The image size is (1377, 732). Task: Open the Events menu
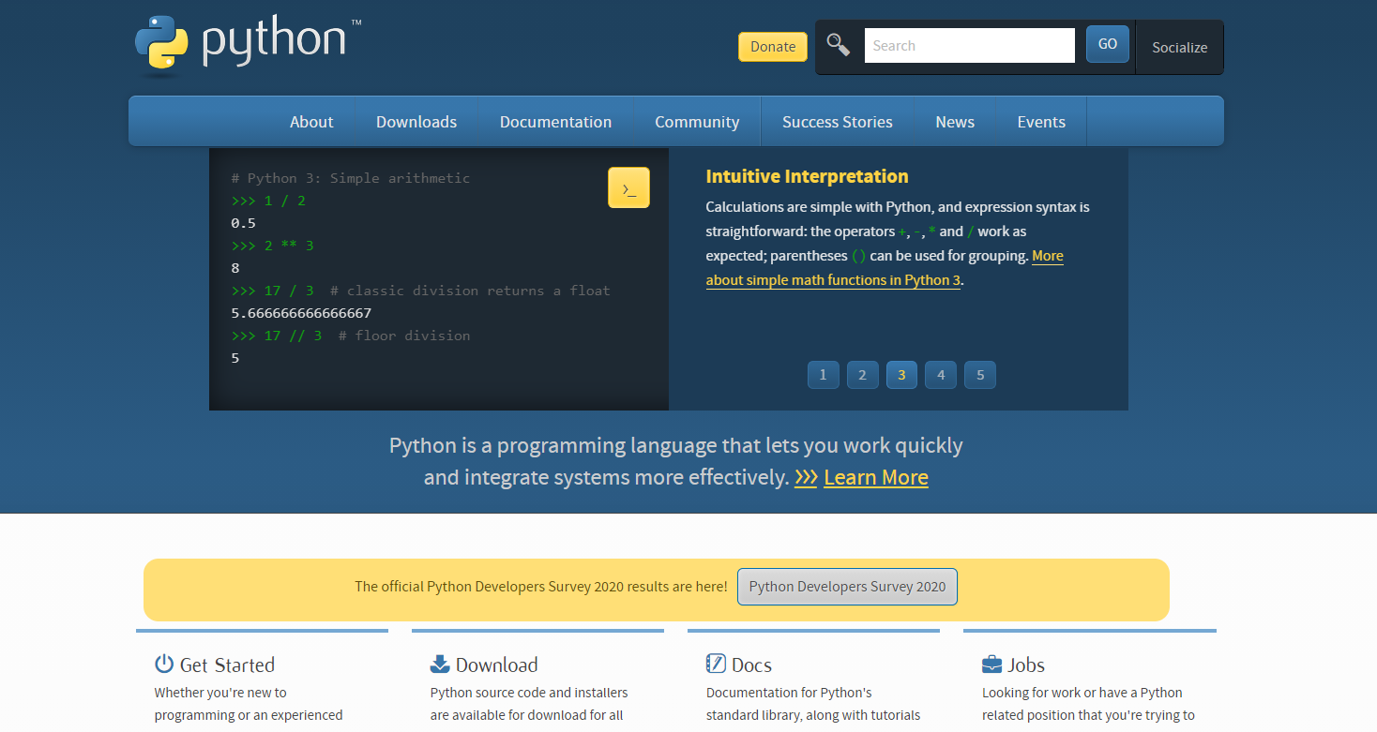click(x=1041, y=122)
